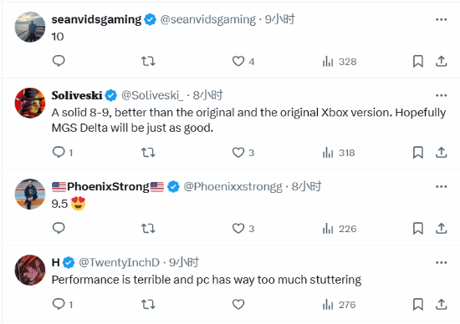View analytics showing 226 views
The image size is (460, 324).
click(x=340, y=229)
